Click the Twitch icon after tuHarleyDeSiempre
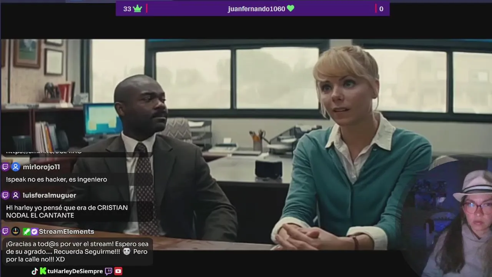Screen dimensions: 492x277 point(109,271)
